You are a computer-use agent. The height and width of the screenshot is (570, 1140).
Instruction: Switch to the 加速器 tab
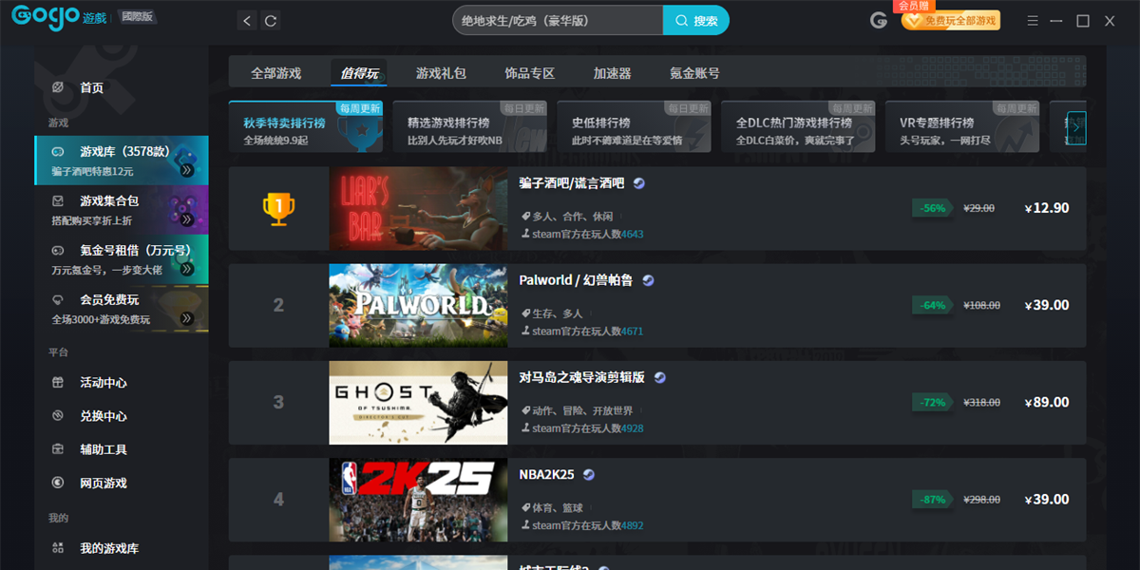[x=612, y=73]
